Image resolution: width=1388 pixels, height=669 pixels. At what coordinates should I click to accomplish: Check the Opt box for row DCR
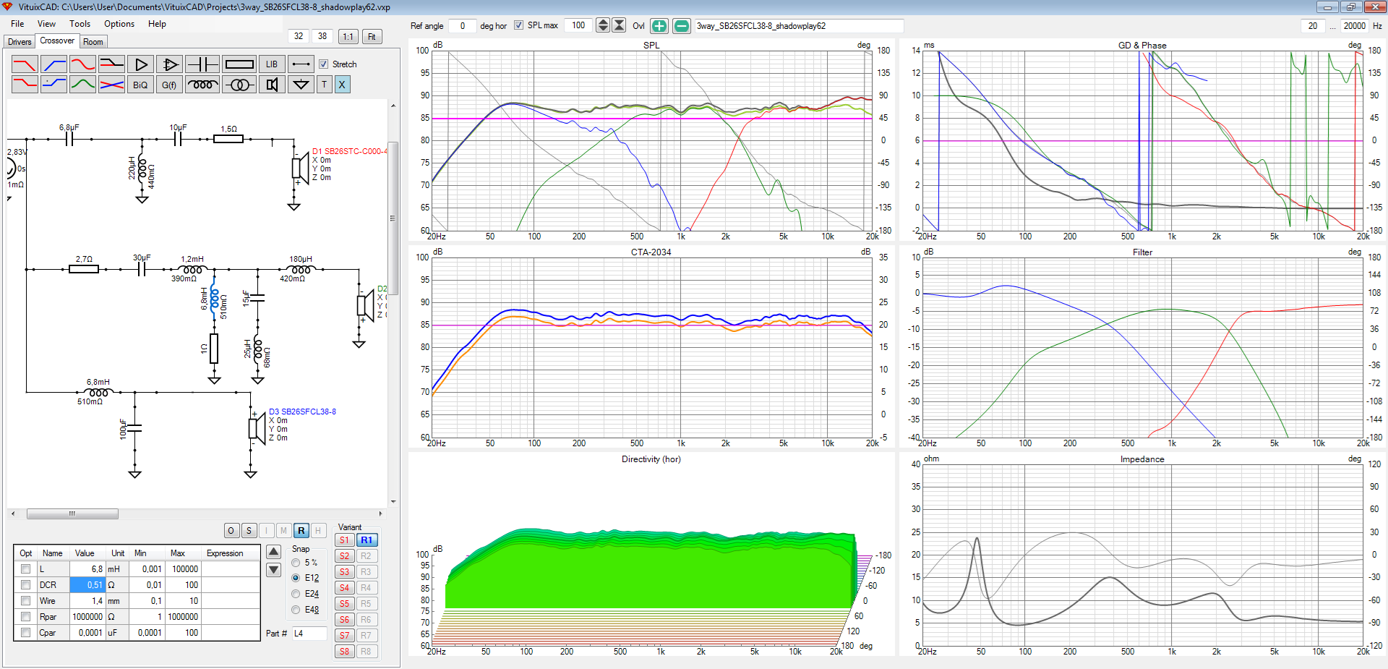click(x=25, y=585)
